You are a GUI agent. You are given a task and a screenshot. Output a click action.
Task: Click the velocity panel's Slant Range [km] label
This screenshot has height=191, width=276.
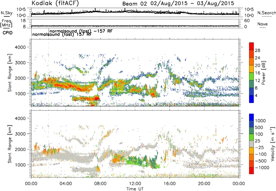point(10,144)
